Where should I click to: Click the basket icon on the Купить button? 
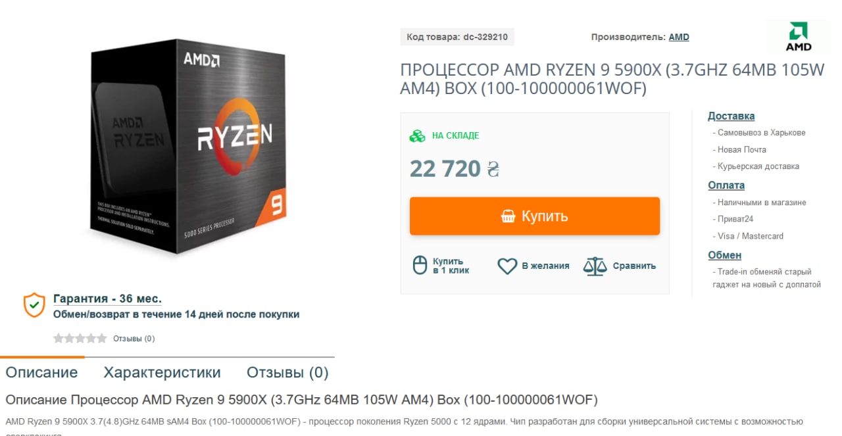(x=508, y=216)
